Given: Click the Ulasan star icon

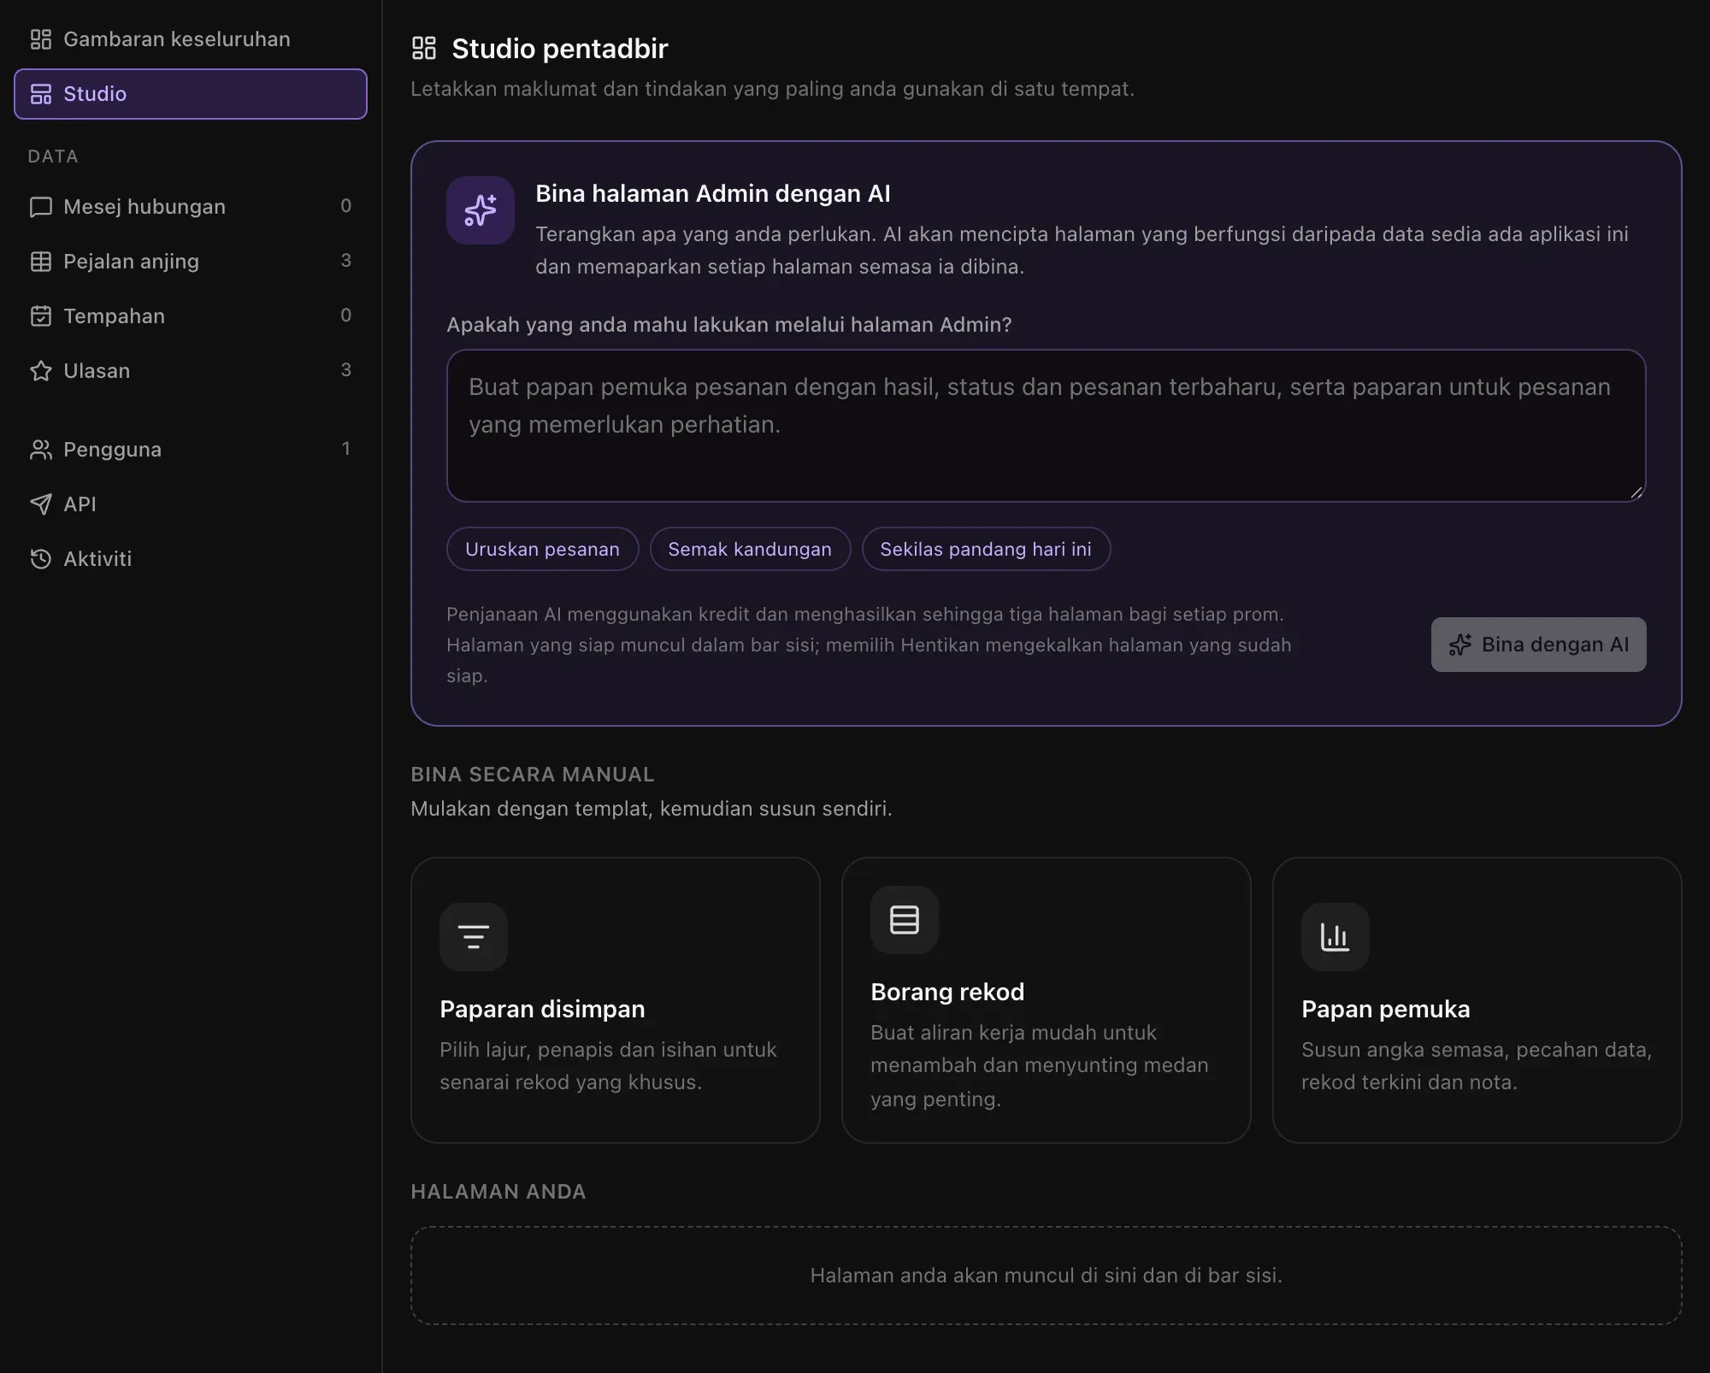Looking at the screenshot, I should click(41, 371).
